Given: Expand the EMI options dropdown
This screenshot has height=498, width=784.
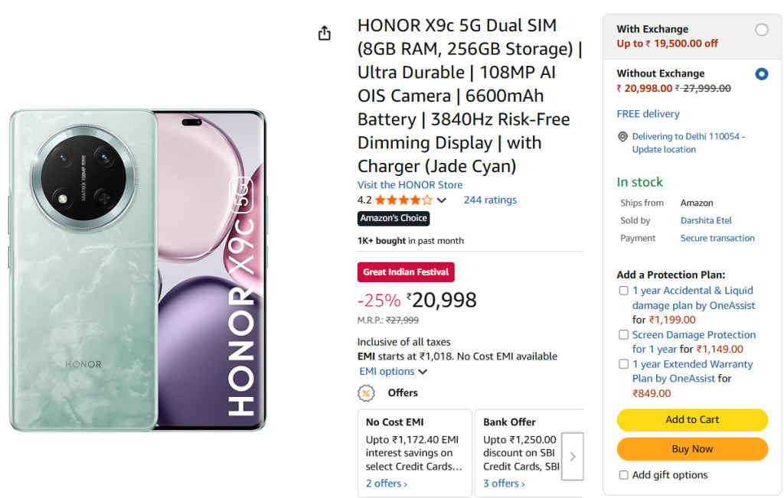Looking at the screenshot, I should pyautogui.click(x=393, y=371).
